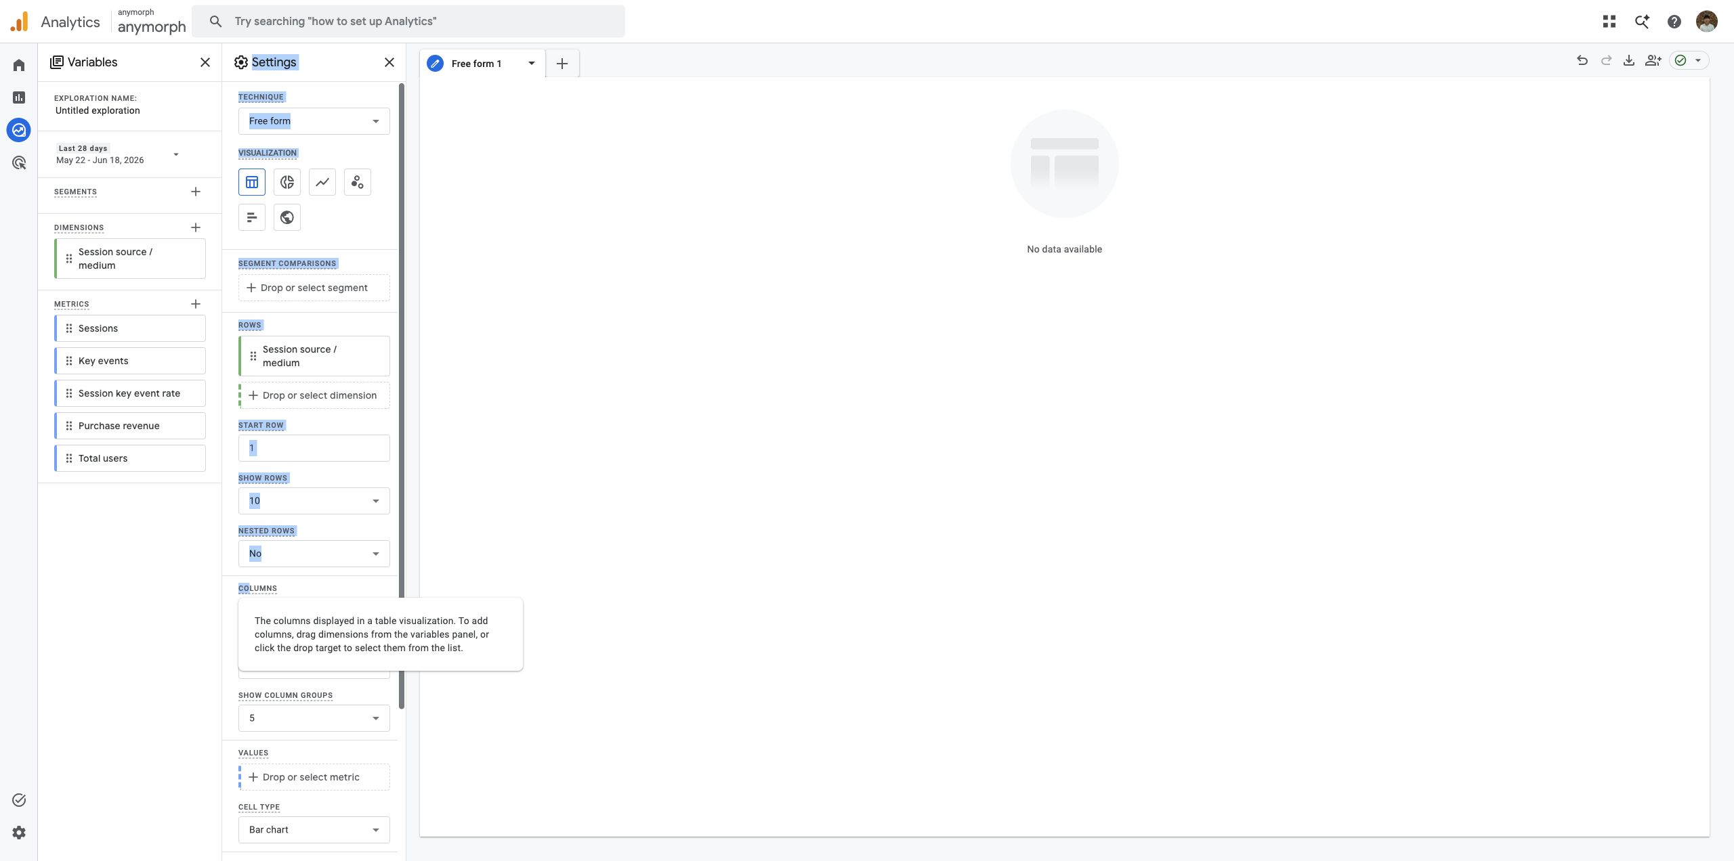Select the Purchase revenue metric

point(130,426)
